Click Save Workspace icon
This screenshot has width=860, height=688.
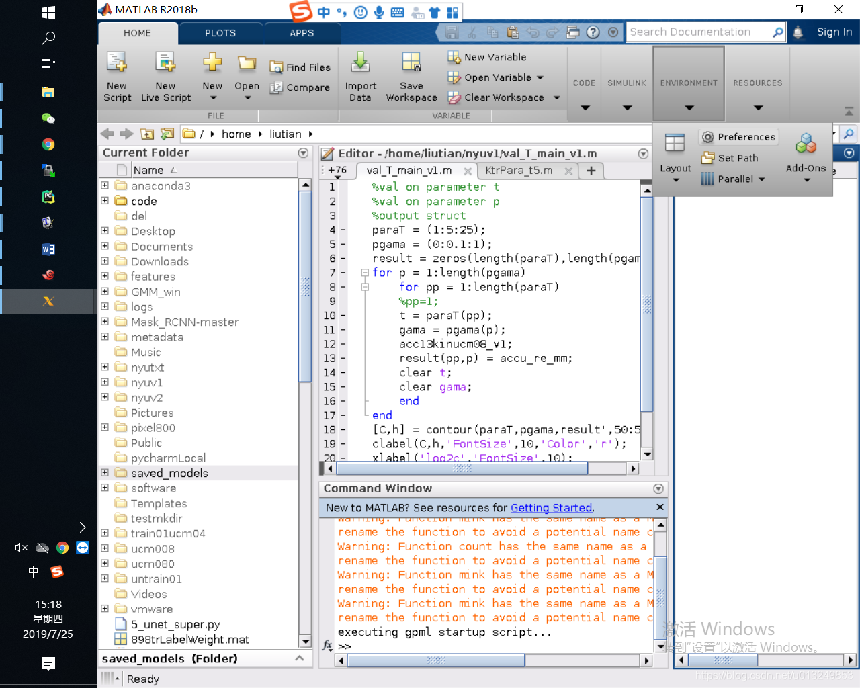(411, 63)
